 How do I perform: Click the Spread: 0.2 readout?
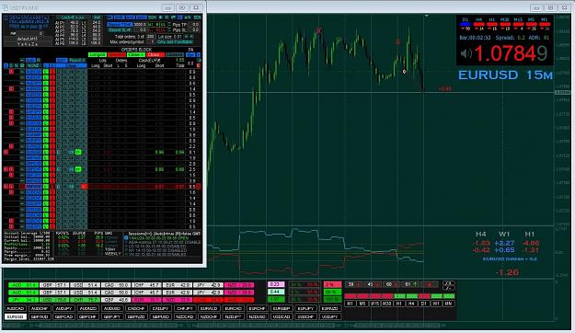(511, 38)
